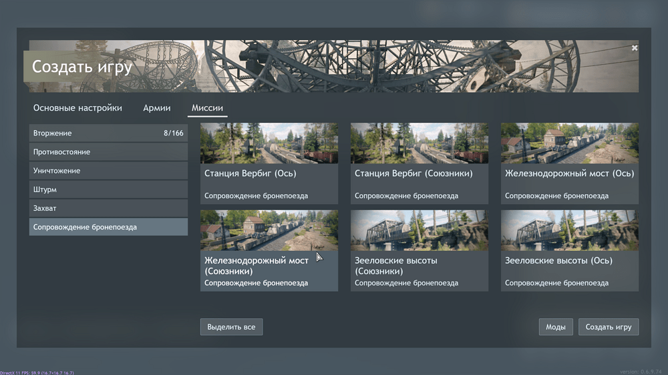668x375 pixels.
Task: Click the Железнодорожный мост (Ось) thumbnail image
Action: pyautogui.click(x=570, y=143)
